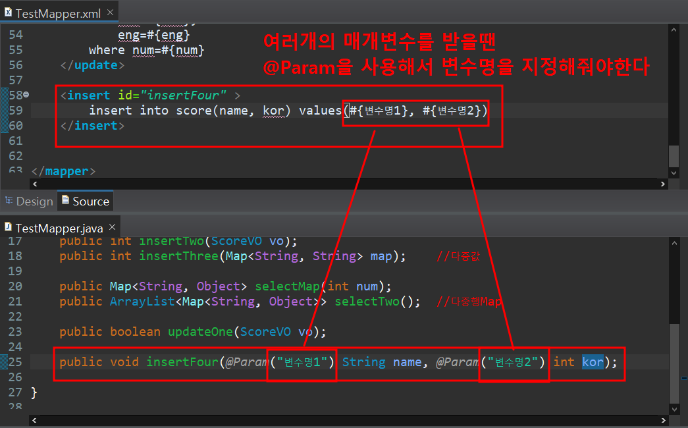688x428 pixels.
Task: Click the Java editor horizontal scroll left arrow
Action: tap(34, 420)
